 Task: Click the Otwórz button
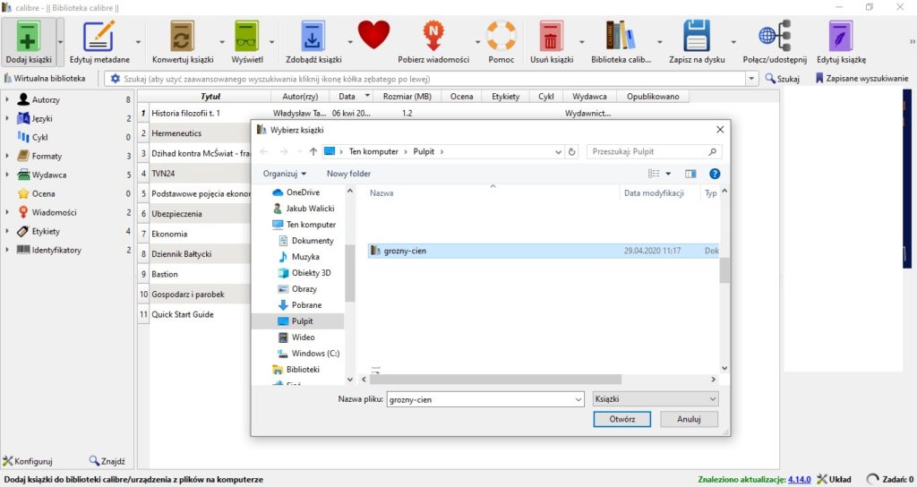click(x=621, y=419)
